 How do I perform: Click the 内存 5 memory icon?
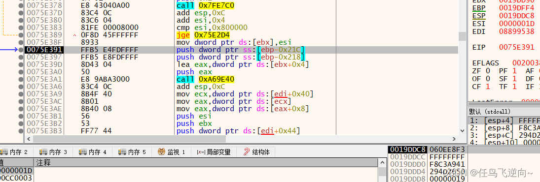122,152
